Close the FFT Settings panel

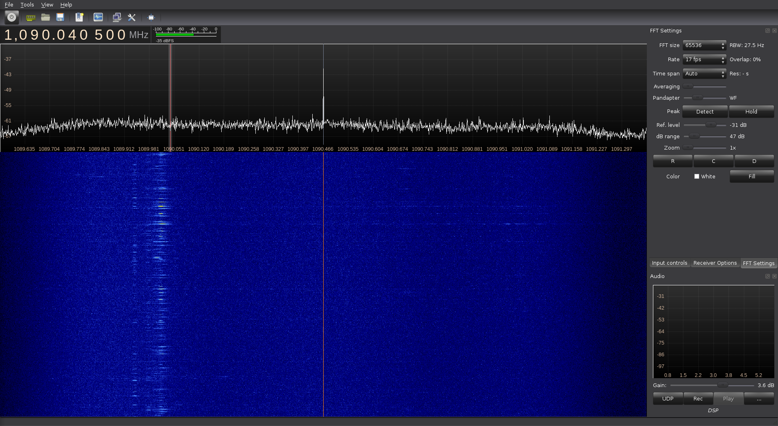click(x=774, y=30)
